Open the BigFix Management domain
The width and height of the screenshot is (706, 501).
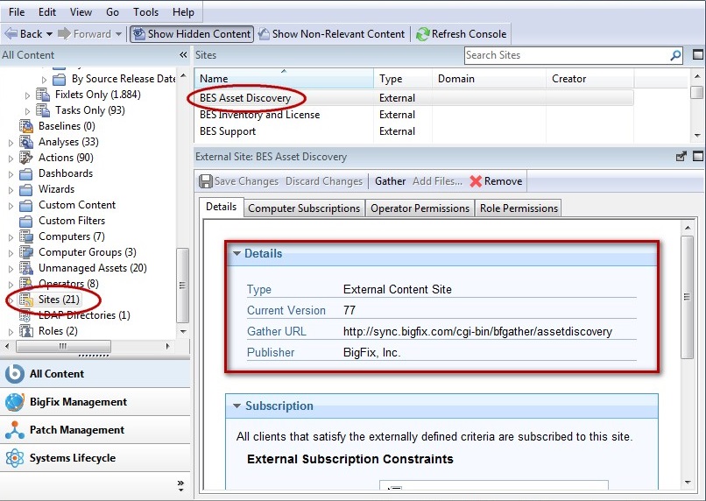pos(95,402)
